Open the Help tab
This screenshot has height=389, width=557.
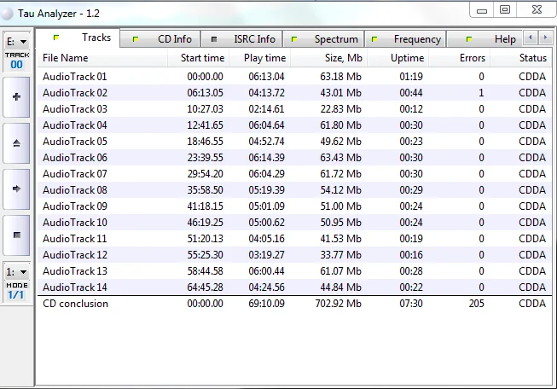pos(484,39)
